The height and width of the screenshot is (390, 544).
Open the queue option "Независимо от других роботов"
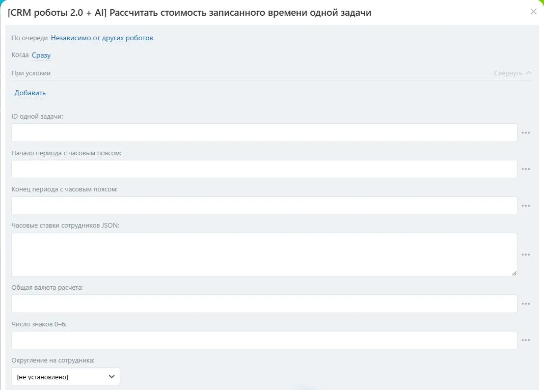(102, 38)
